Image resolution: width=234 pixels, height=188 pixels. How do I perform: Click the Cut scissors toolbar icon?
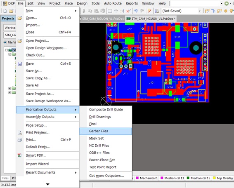pos(84,11)
